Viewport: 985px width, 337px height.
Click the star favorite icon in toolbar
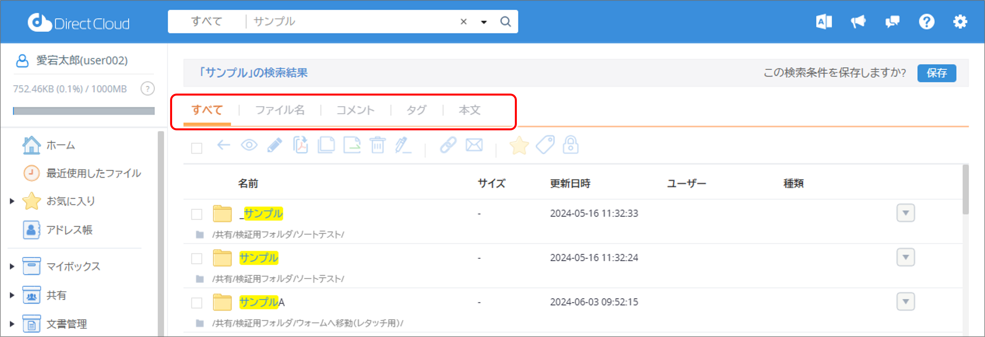519,146
